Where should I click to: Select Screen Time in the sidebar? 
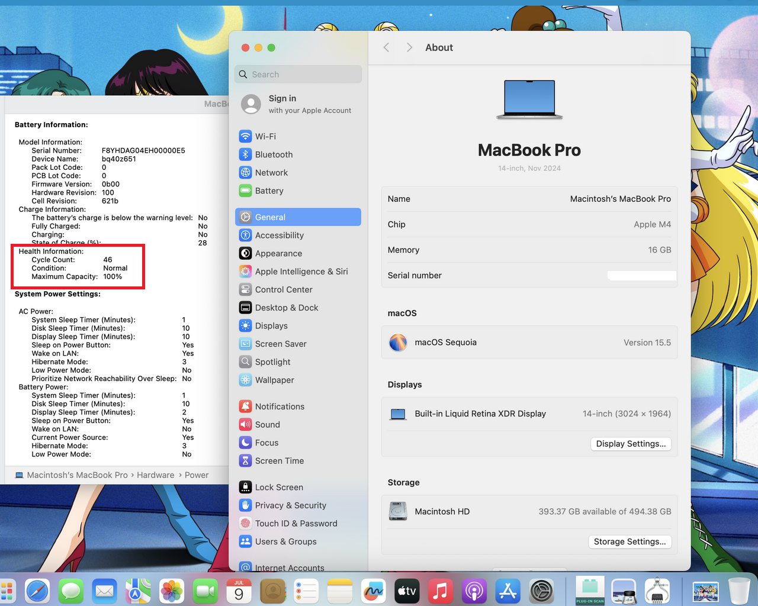click(298, 460)
